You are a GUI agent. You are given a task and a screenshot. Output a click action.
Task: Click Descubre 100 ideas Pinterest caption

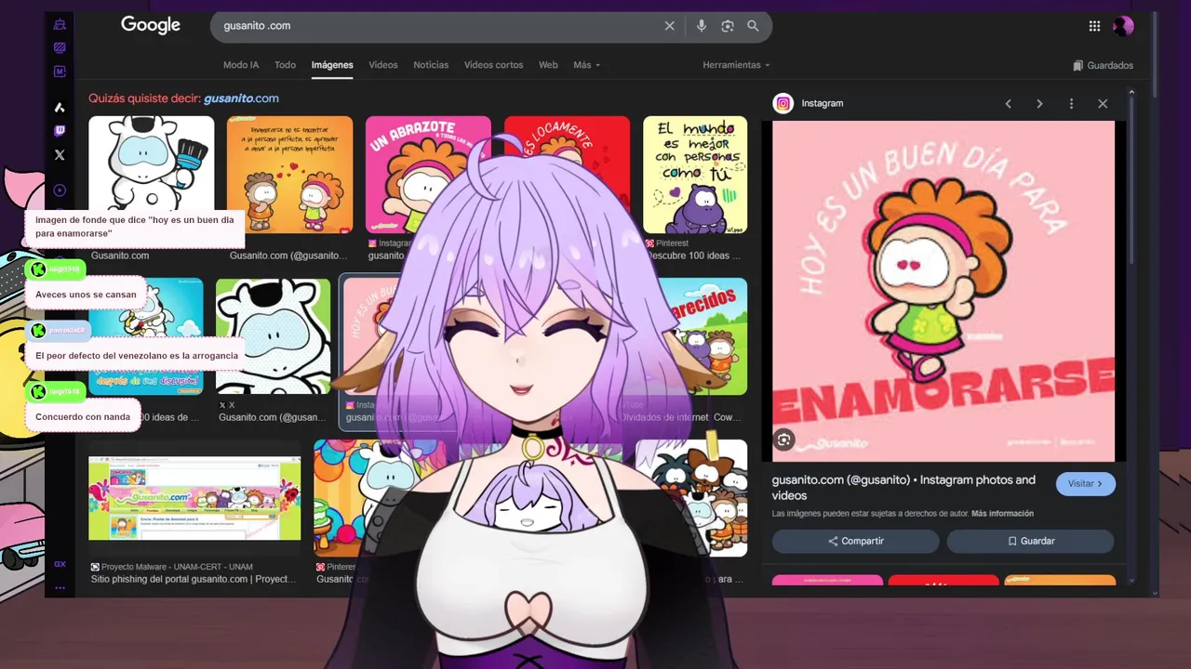click(x=693, y=256)
